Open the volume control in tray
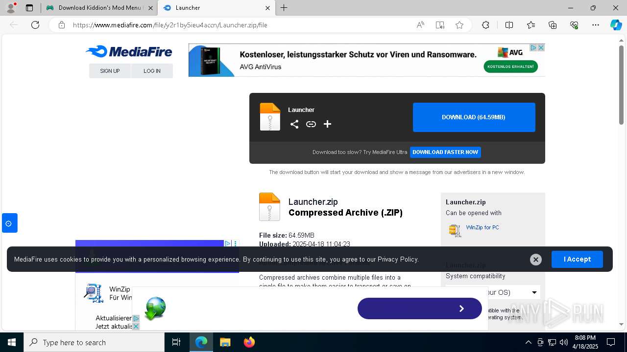The image size is (627, 352). click(564, 342)
